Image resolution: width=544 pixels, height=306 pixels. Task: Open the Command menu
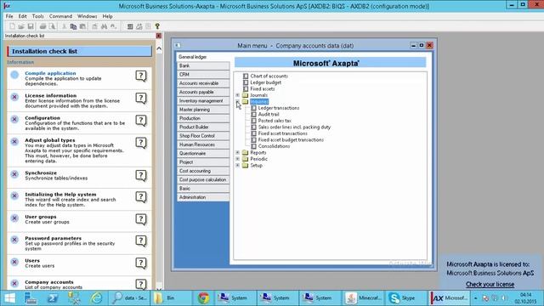point(60,16)
